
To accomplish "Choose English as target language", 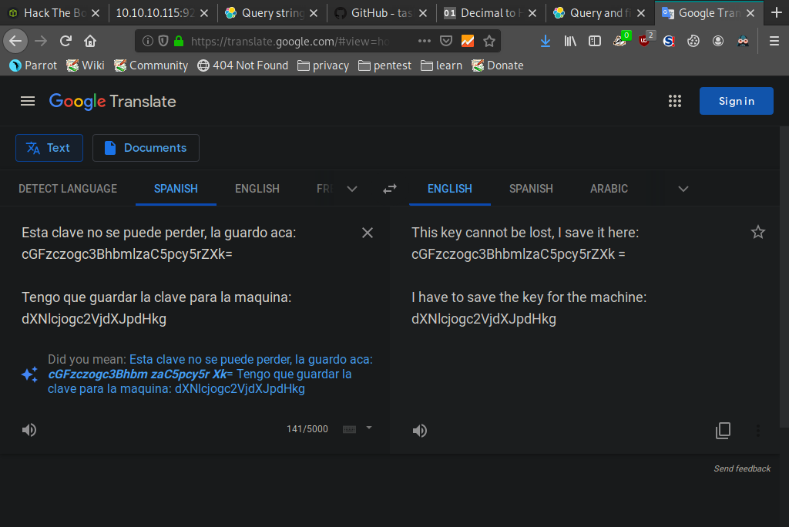I will coord(450,189).
